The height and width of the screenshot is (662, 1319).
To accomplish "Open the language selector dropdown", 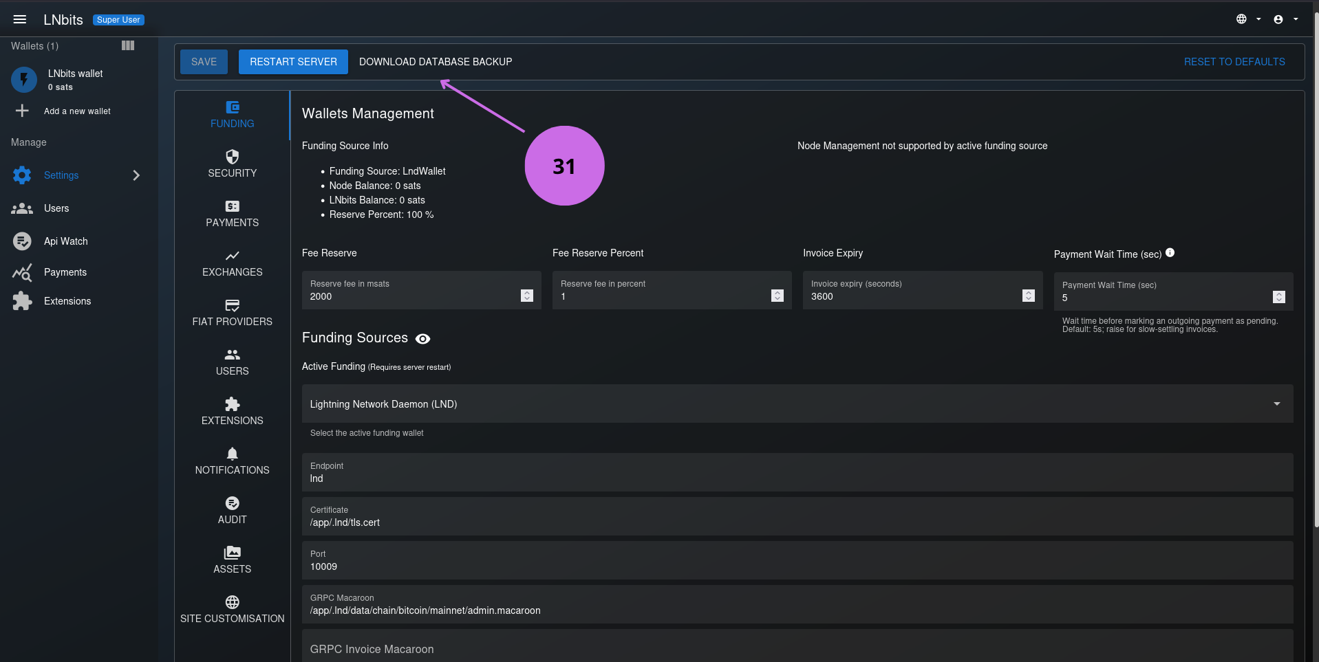I will tap(1245, 19).
